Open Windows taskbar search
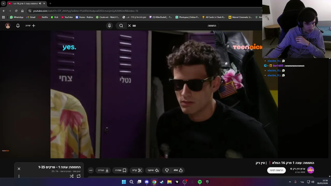This screenshot has height=186, width=331. [x=131, y=182]
